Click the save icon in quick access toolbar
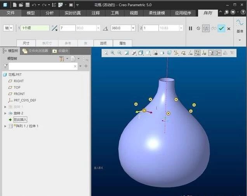The width and height of the screenshot is (247, 196). tap(28, 5)
